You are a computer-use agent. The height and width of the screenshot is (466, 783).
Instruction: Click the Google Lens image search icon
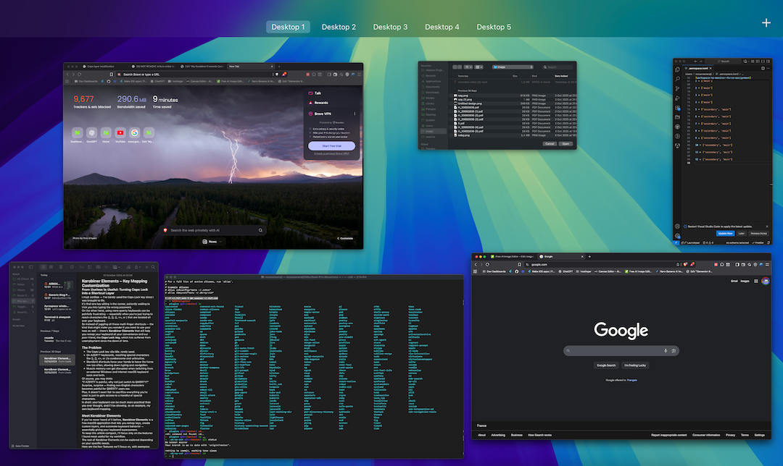tap(674, 351)
